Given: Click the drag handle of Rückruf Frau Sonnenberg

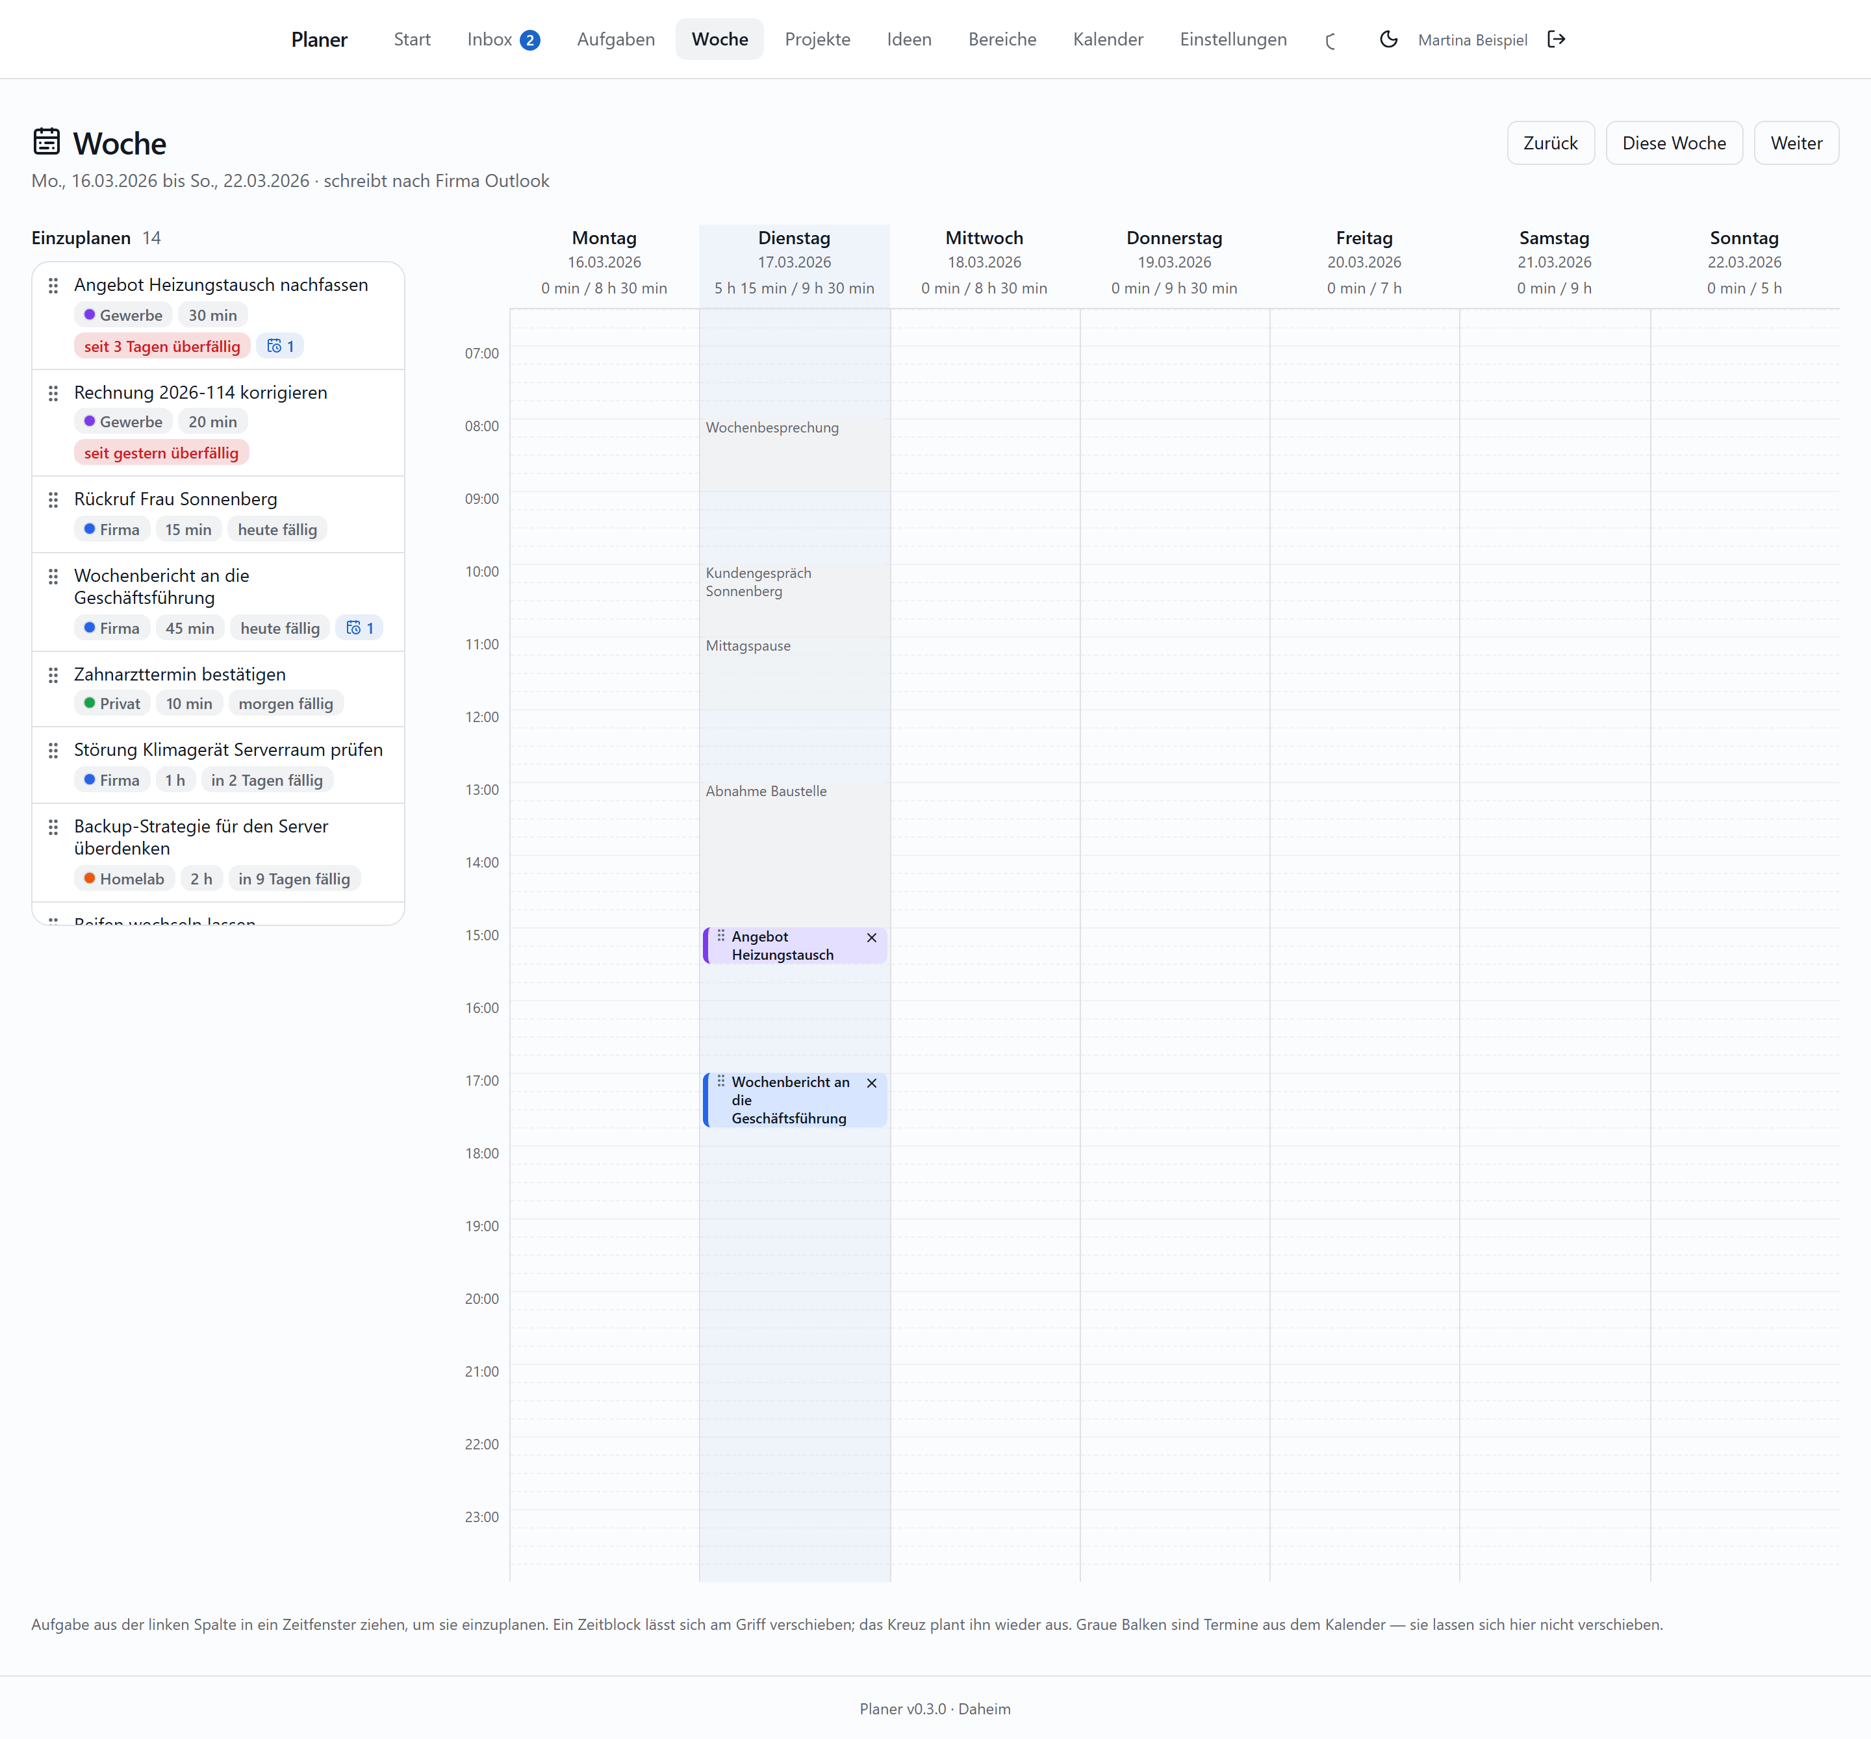Looking at the screenshot, I should click(x=54, y=499).
